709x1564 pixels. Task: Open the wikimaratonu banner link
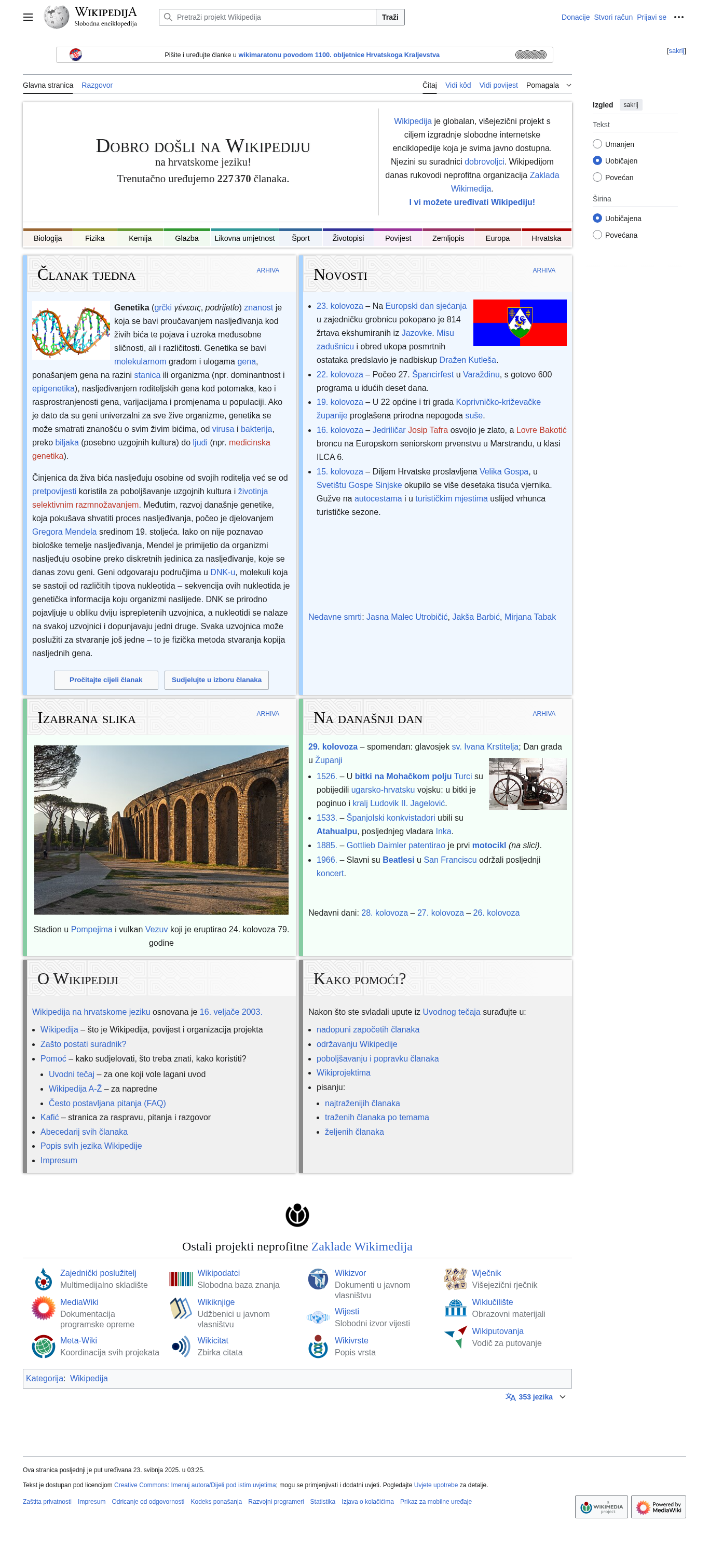pyautogui.click(x=339, y=55)
